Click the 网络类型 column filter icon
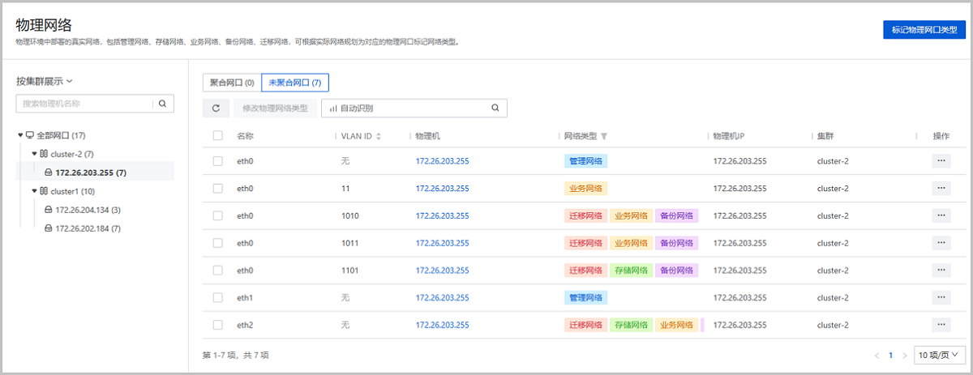 (604, 136)
